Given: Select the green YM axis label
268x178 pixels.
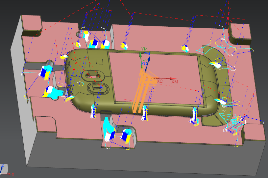Looking at the screenshot, I should (x=144, y=49).
